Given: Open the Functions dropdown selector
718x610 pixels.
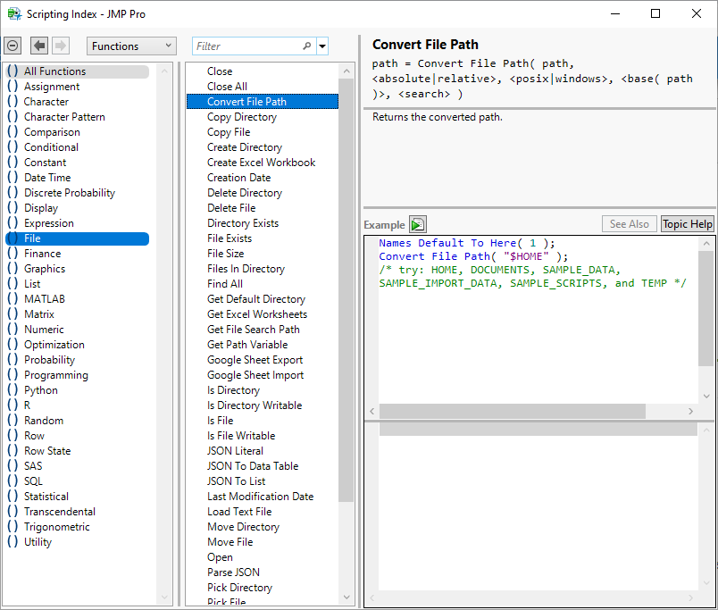Looking at the screenshot, I should [x=131, y=46].
